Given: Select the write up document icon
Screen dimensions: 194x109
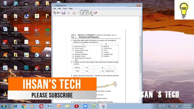Looking at the screenshot, I should coord(5,31).
